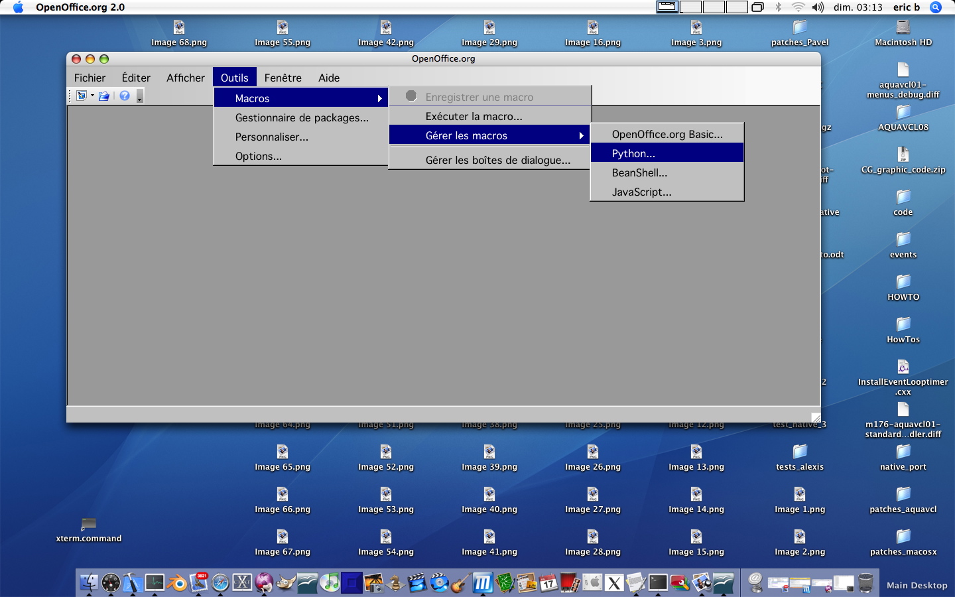
Task: Choose Exécuter la macro...
Action: (x=489, y=116)
